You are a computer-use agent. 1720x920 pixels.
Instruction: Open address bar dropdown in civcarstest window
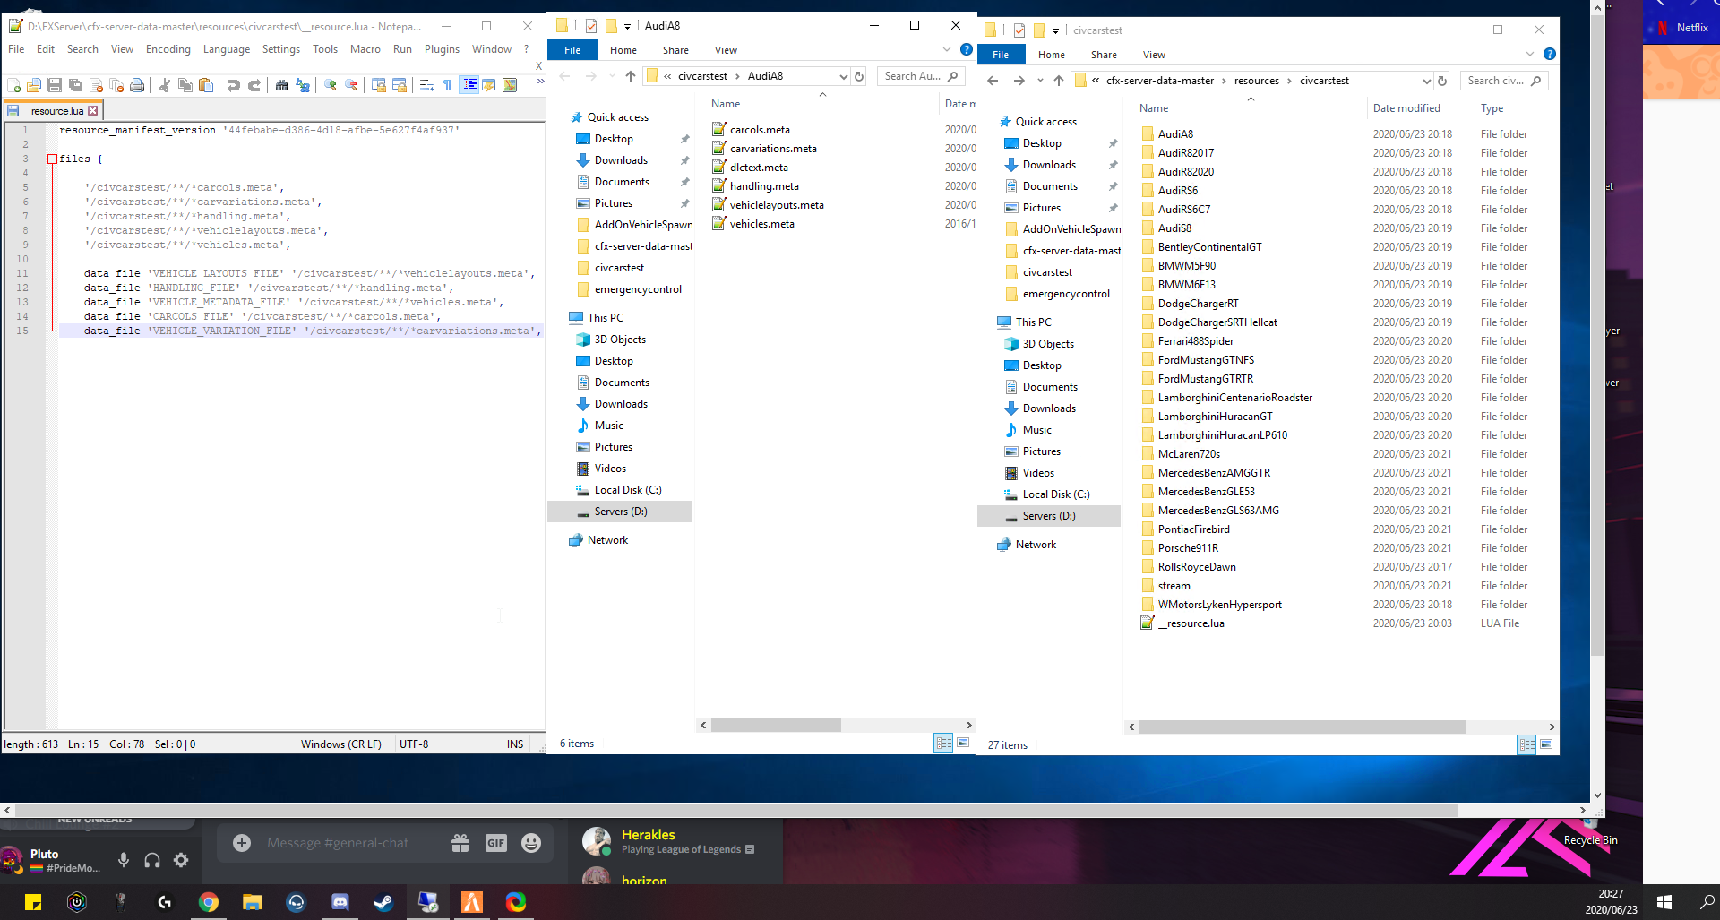[1426, 81]
